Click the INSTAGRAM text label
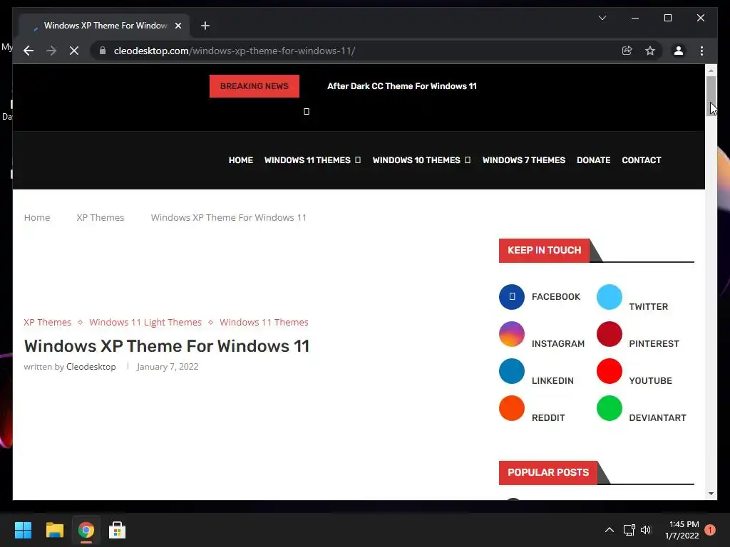Screen dimensions: 730x547 click(x=557, y=344)
